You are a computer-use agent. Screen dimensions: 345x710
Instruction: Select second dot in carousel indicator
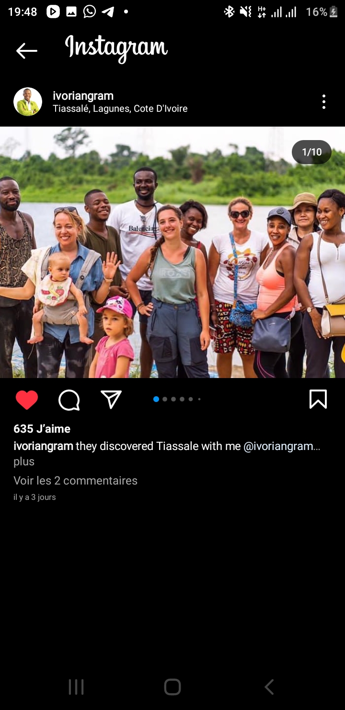(x=165, y=399)
